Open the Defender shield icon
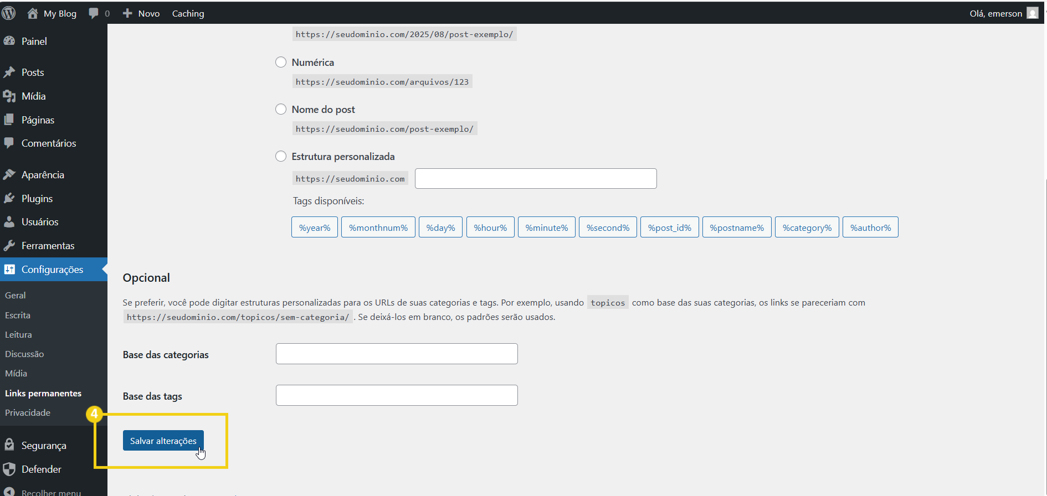 9,469
